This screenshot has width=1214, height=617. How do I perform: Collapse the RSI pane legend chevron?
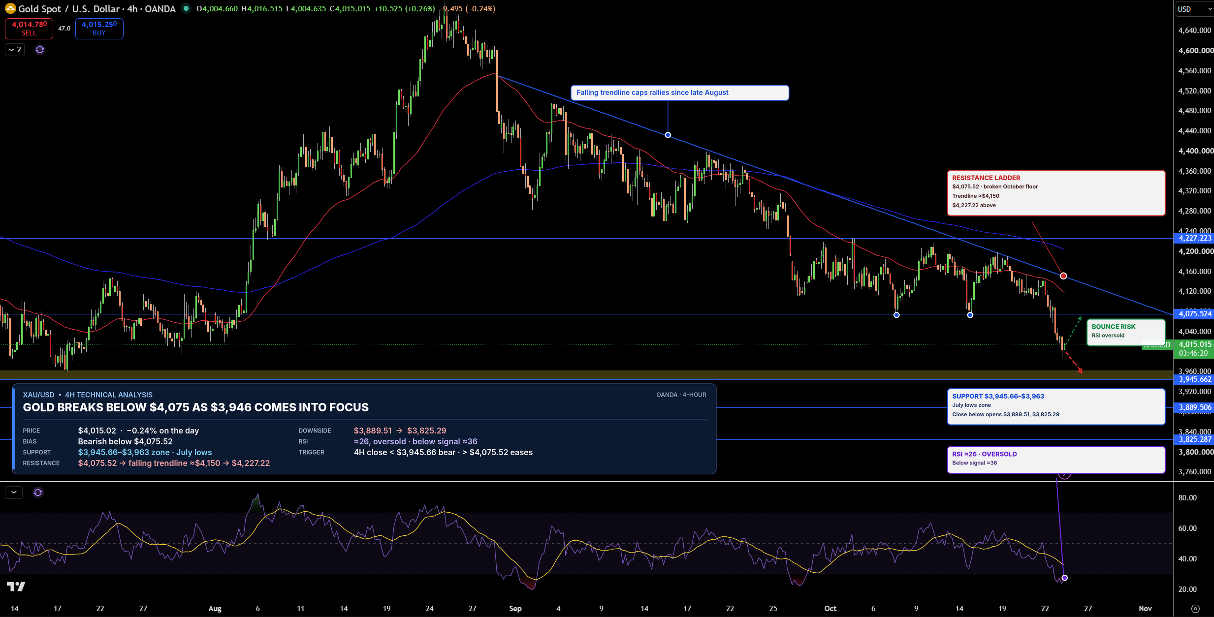[14, 492]
